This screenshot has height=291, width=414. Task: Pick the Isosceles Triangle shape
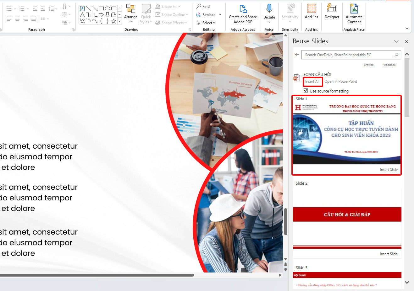pyautogui.click(x=82, y=15)
